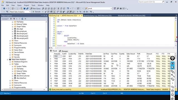Click the Toolbox icon beside the wrench
The width and height of the screenshot is (178, 100).
[x=121, y=9]
